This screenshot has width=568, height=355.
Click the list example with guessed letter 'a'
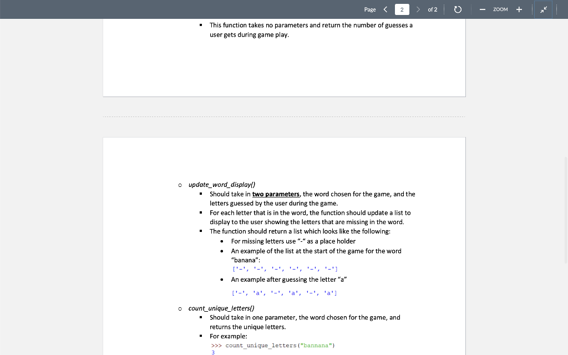[x=285, y=293]
